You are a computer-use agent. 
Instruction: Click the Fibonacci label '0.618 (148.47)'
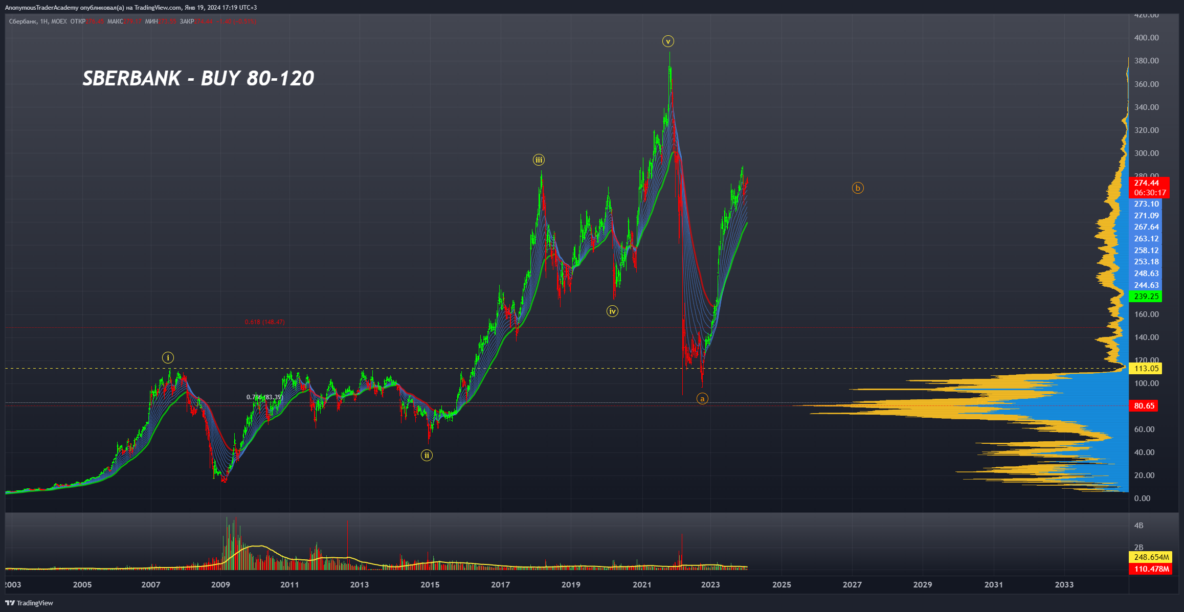coord(265,322)
